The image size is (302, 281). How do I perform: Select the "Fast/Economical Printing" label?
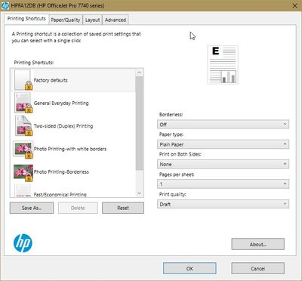click(x=60, y=194)
